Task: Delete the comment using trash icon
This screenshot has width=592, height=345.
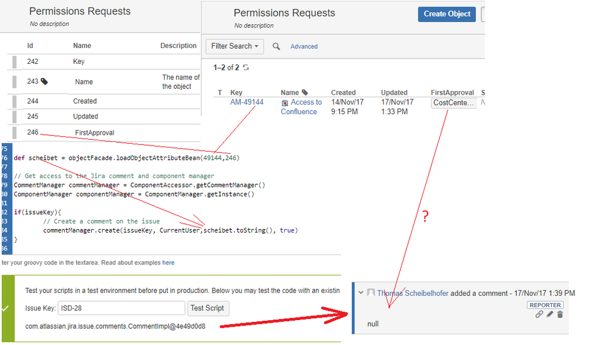Action: (561, 314)
